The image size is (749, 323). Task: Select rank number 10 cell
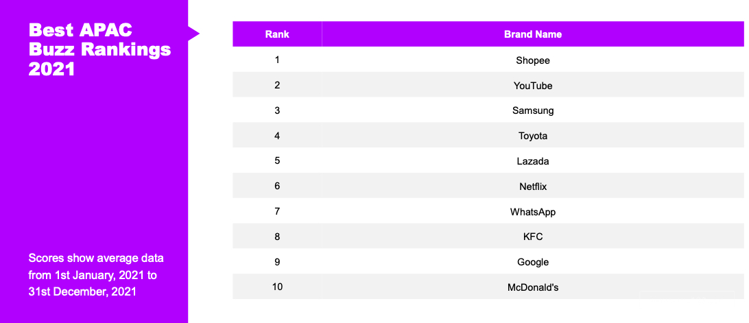coord(277,287)
